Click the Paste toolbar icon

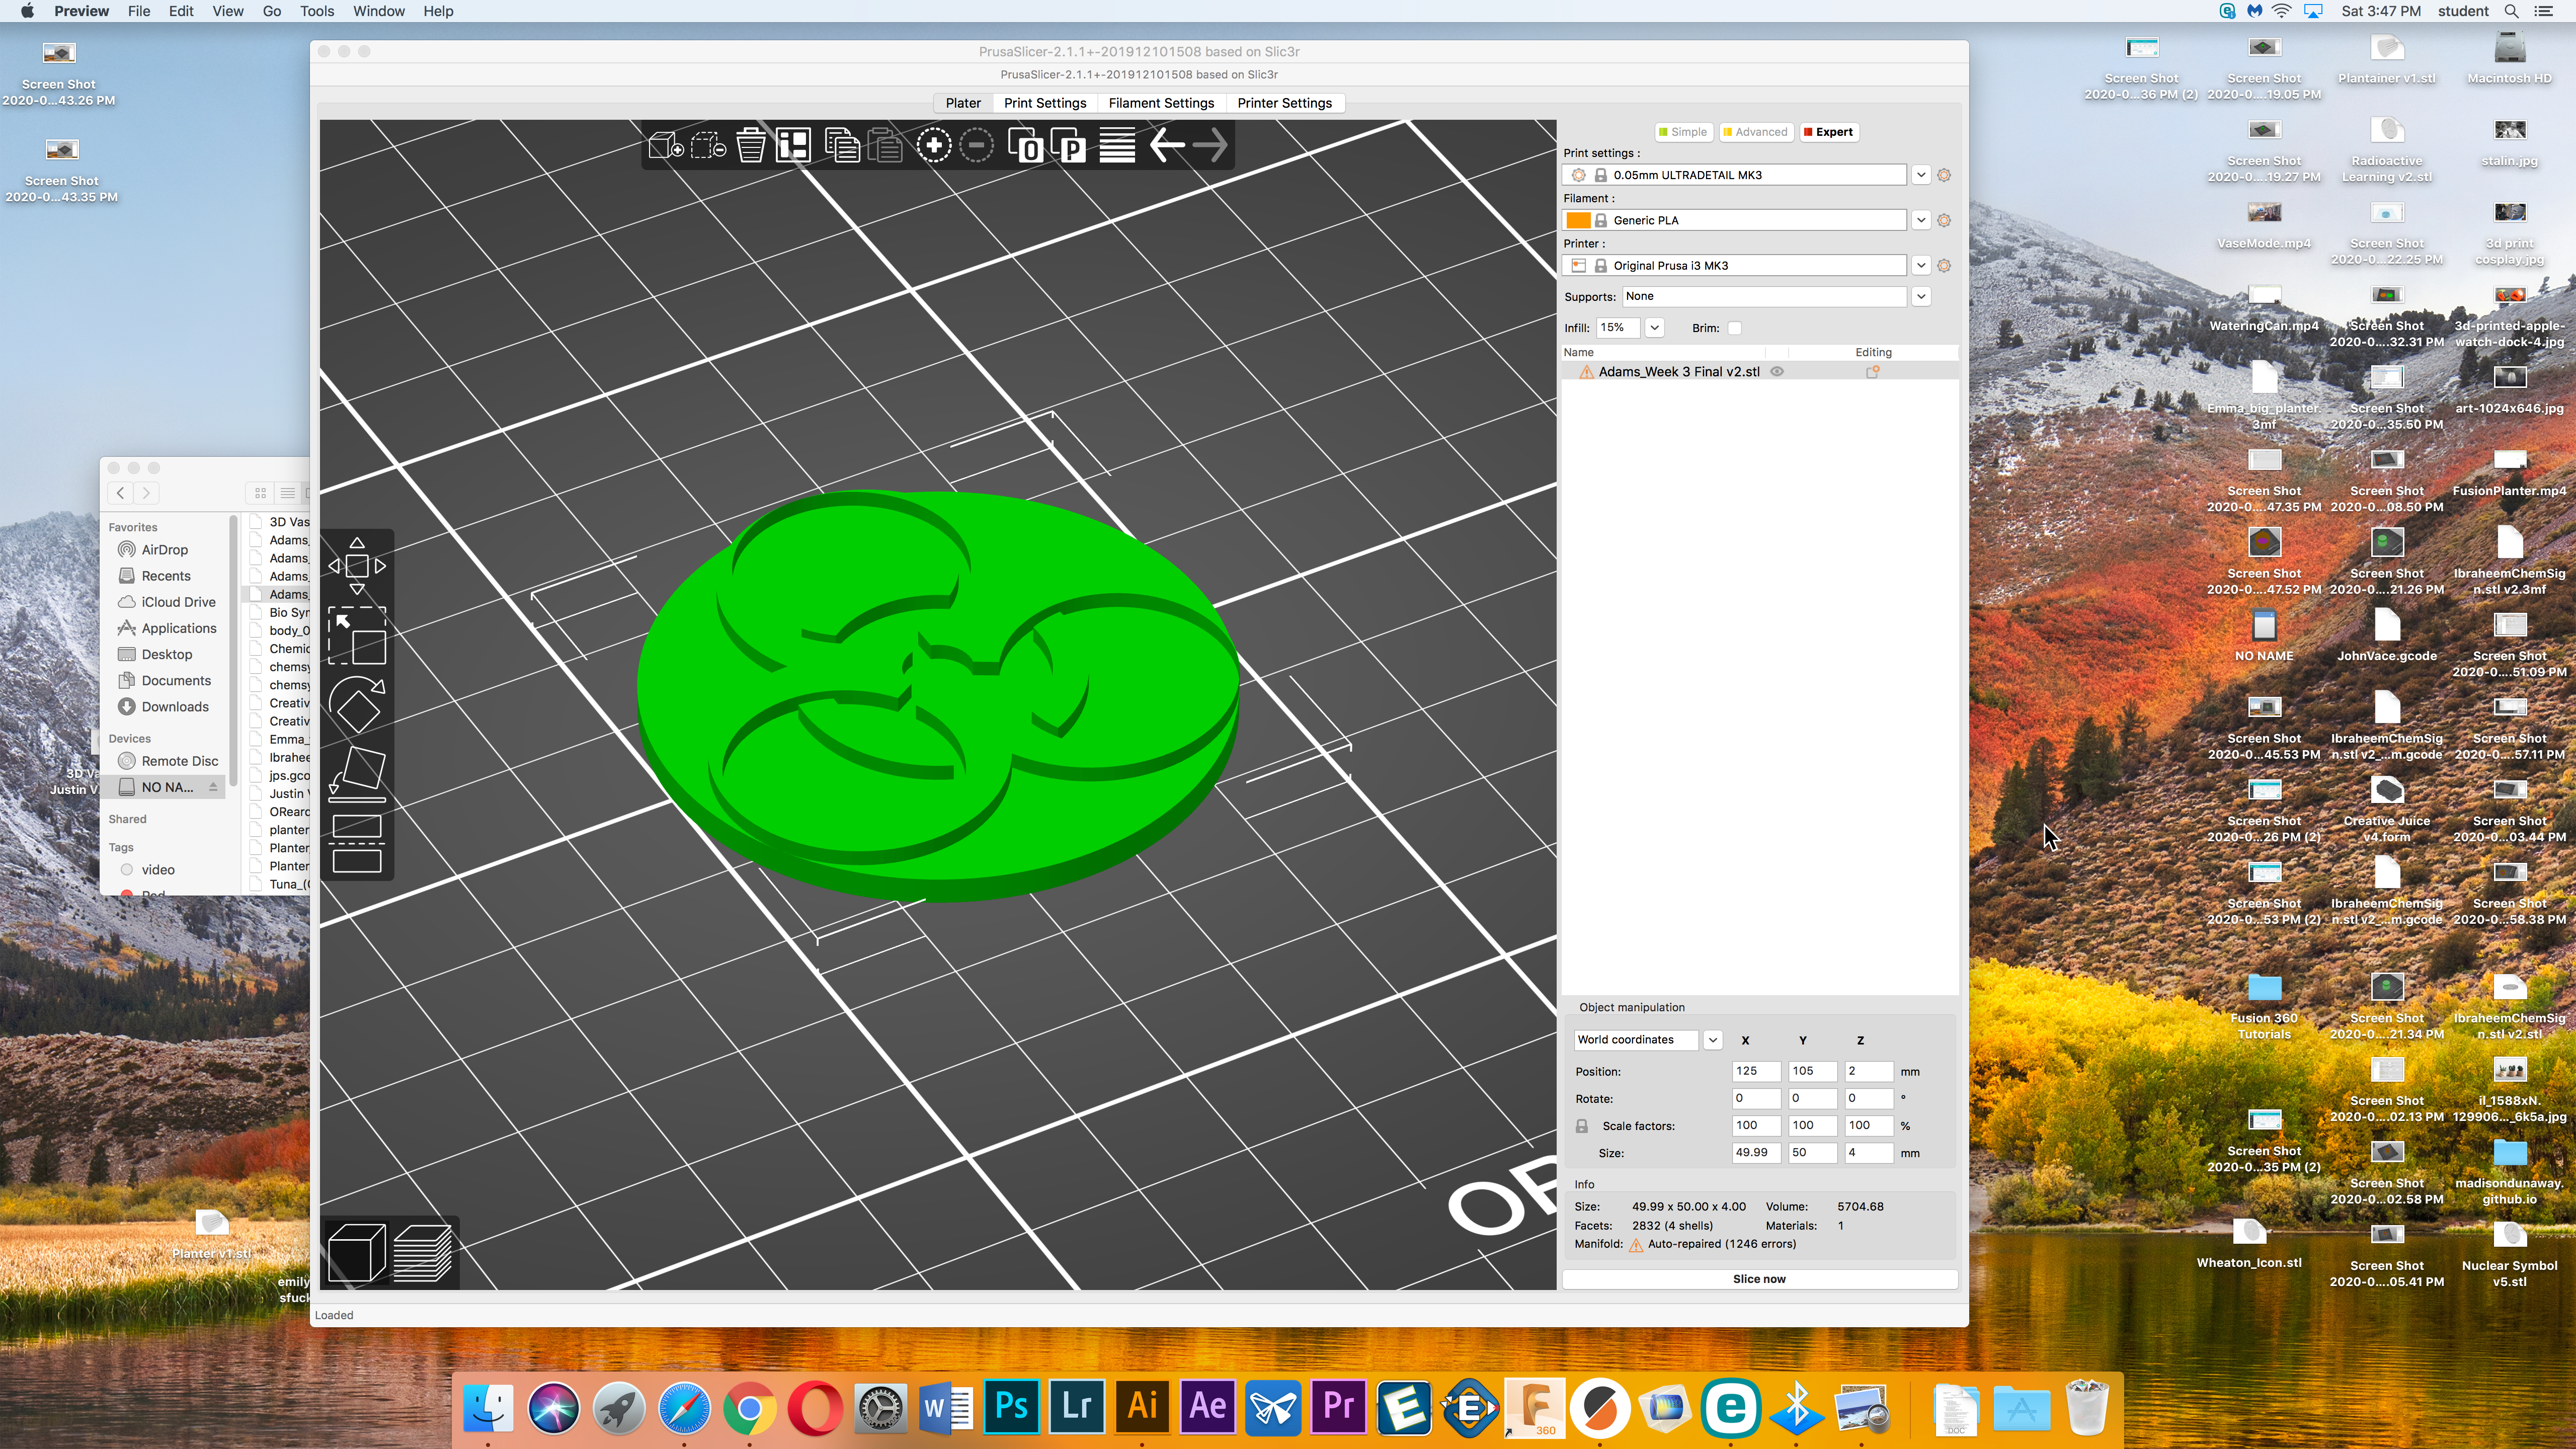[x=885, y=146]
